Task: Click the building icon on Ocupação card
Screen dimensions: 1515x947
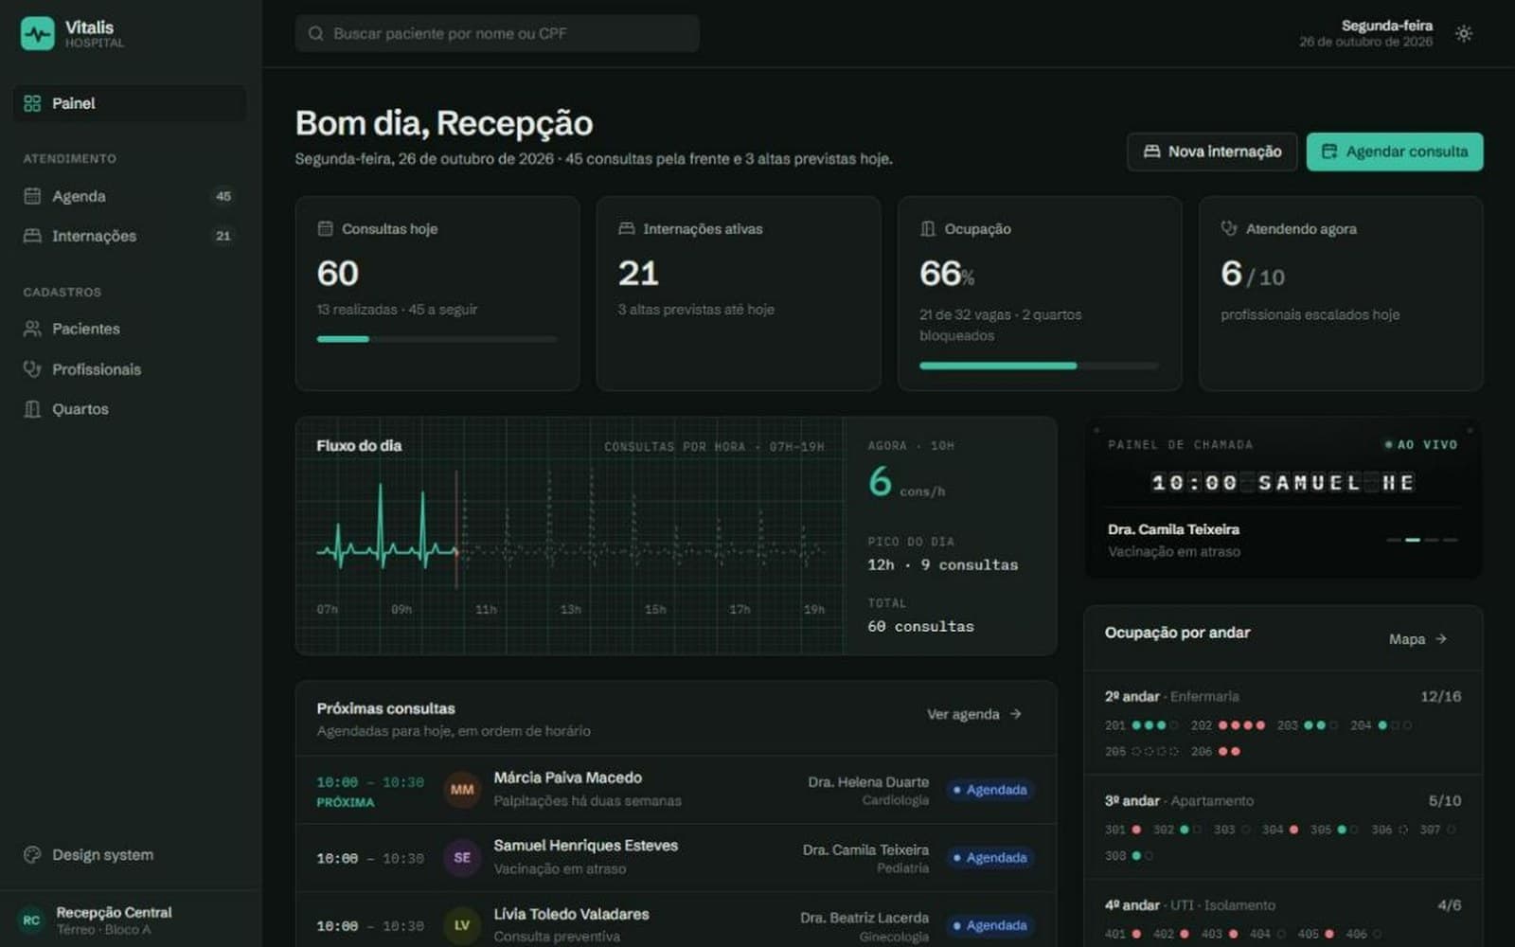Action: 927,228
